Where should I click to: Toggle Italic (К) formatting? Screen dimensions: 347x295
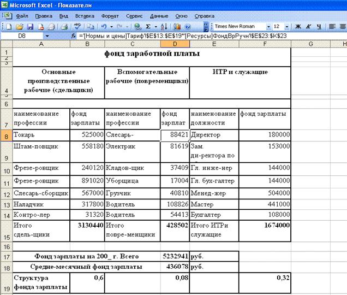[x=308, y=27]
